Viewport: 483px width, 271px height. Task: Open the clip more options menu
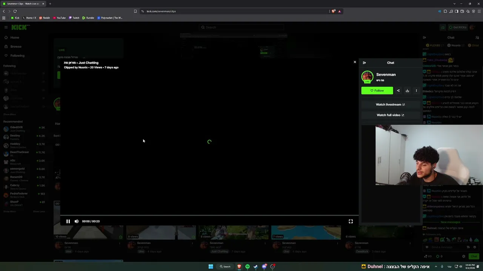[416, 91]
